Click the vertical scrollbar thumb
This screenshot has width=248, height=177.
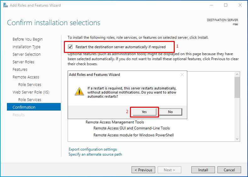[237, 87]
